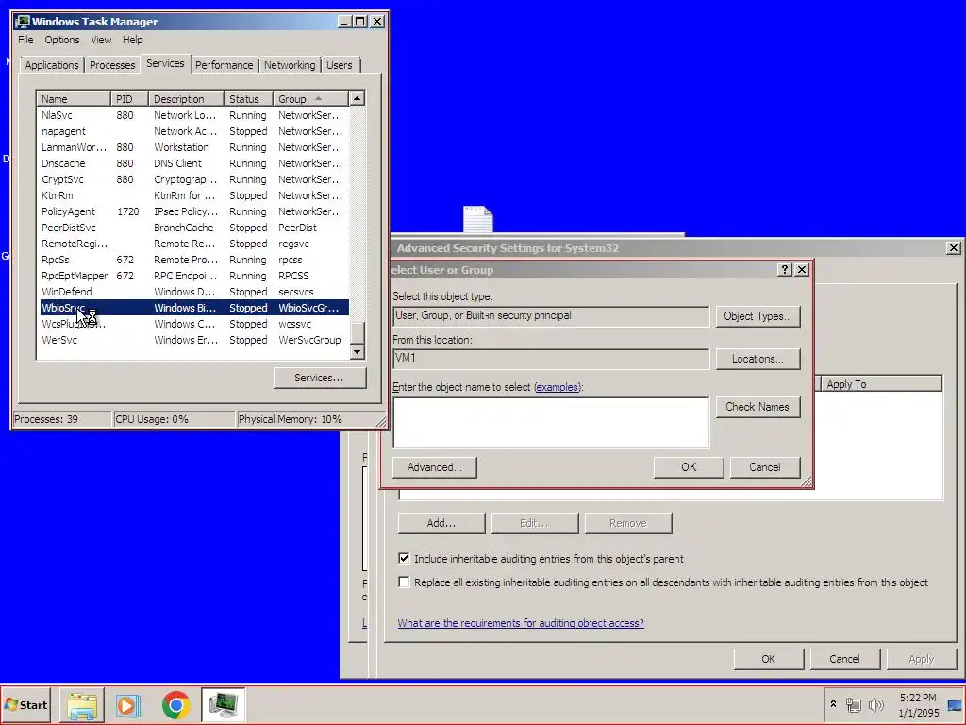966x725 pixels.
Task: Open the Help menu in Task Manager
Action: 132,40
